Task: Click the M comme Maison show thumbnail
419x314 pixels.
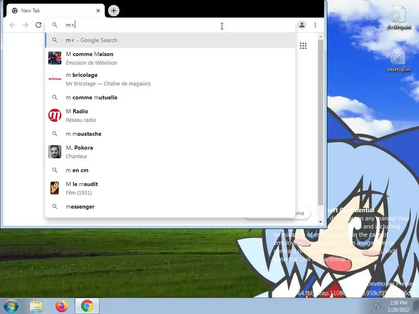Action: pyautogui.click(x=55, y=58)
